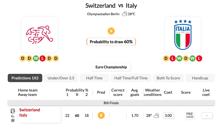
Task: Click the 3.00 coefficient box
Action: click(168, 115)
